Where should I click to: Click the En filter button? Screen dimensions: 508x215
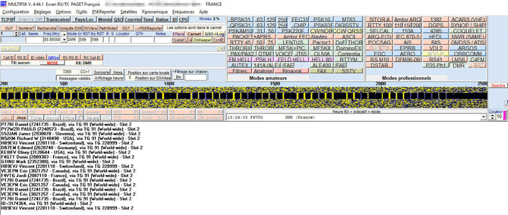pyautogui.click(x=178, y=77)
